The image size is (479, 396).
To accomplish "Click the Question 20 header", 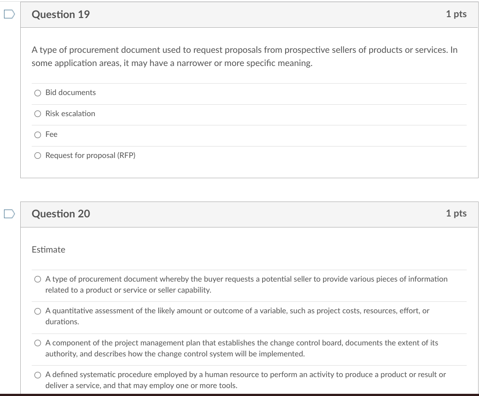I will [x=60, y=213].
